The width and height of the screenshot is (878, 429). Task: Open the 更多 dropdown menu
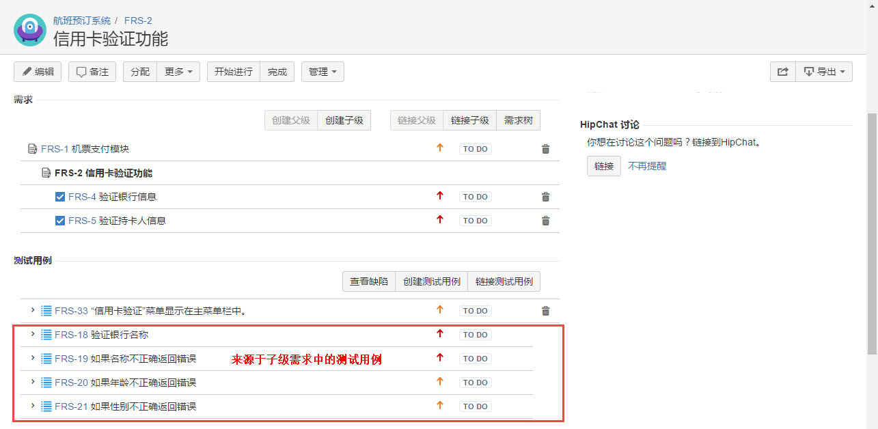(x=178, y=72)
